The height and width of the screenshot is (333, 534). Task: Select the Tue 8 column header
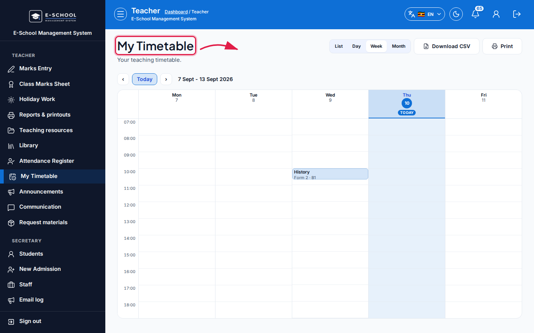(x=254, y=104)
